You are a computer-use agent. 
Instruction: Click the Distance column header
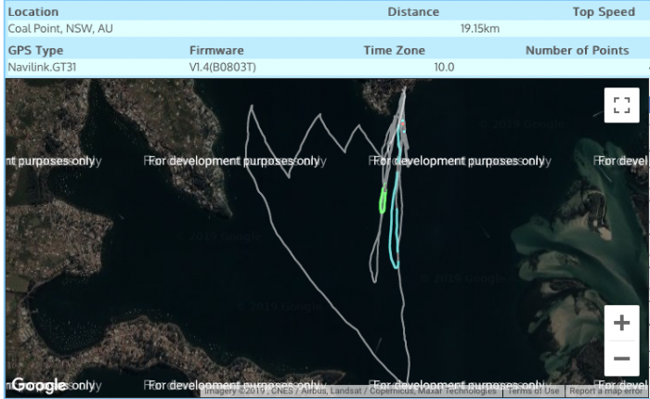coord(413,12)
